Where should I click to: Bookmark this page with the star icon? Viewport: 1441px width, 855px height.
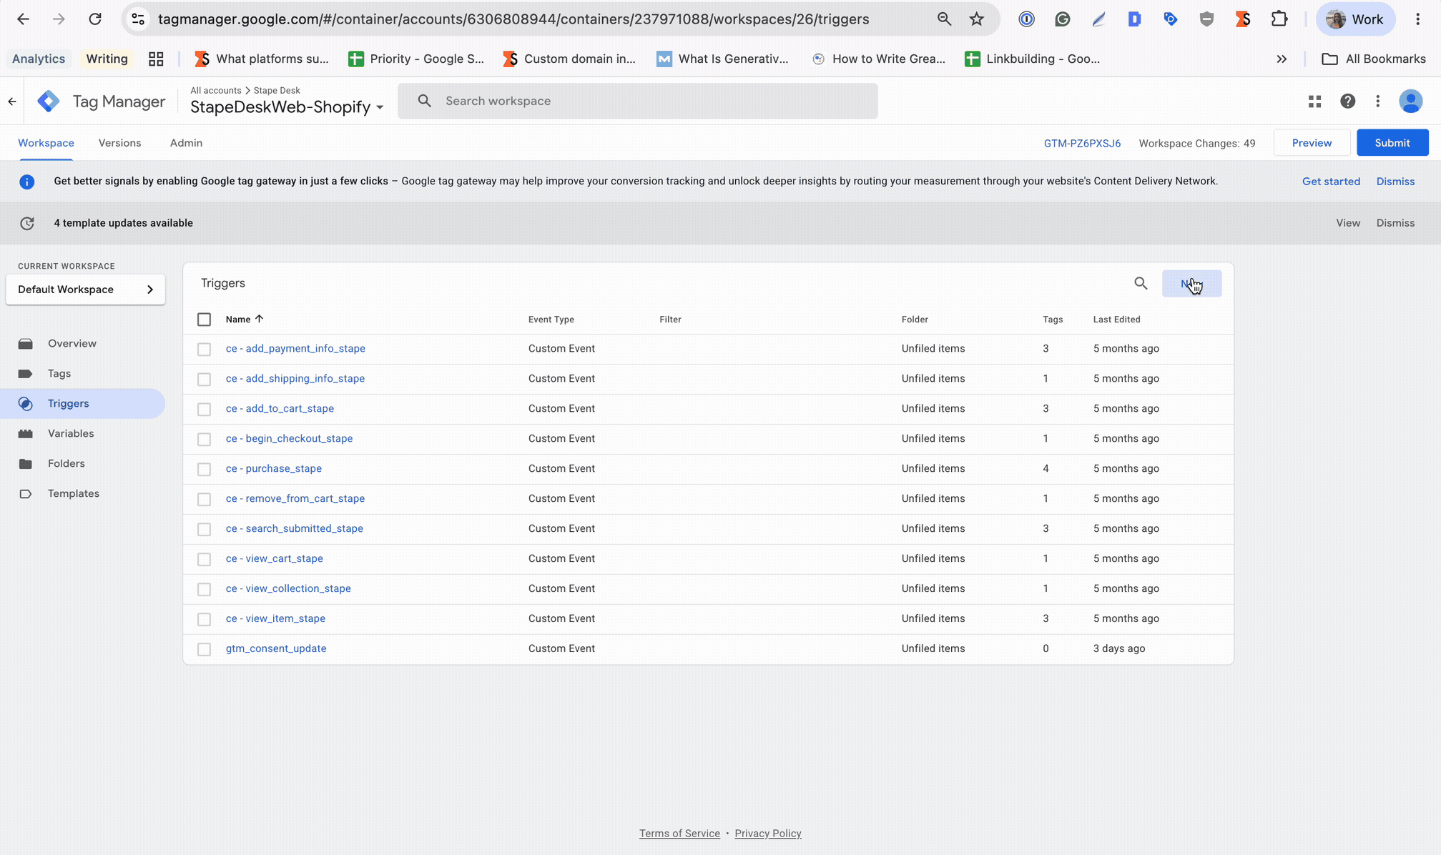pyautogui.click(x=977, y=19)
